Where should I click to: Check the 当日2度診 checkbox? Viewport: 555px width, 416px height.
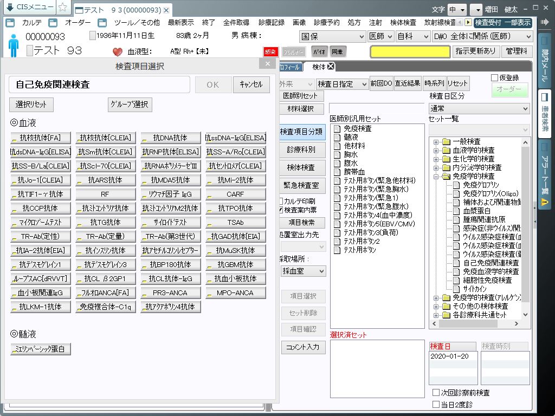point(436,404)
